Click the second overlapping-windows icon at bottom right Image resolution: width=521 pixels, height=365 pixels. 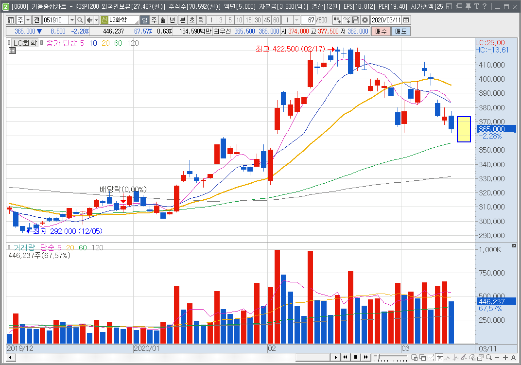423,358
